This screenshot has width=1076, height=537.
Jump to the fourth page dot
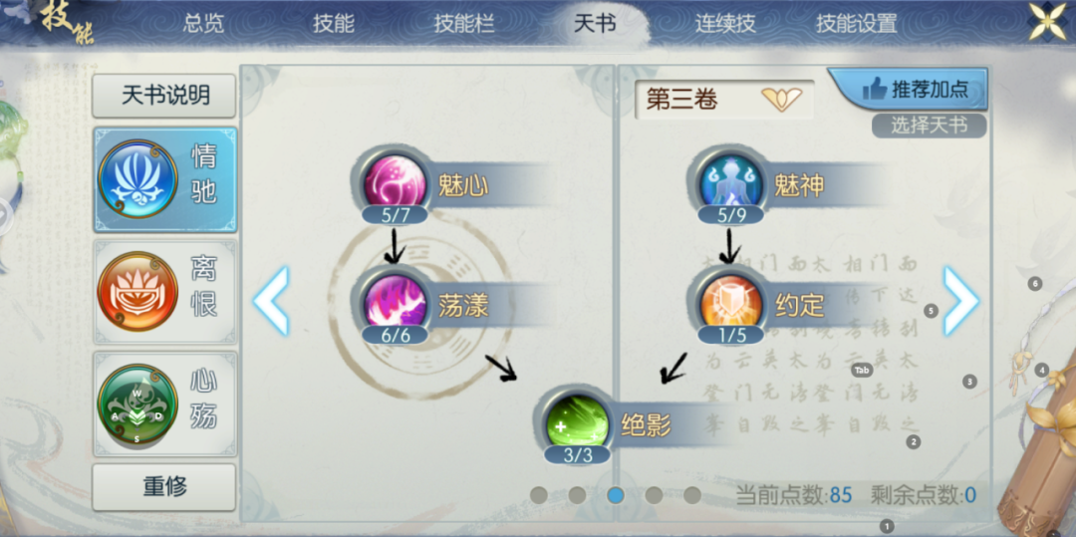coord(654,494)
